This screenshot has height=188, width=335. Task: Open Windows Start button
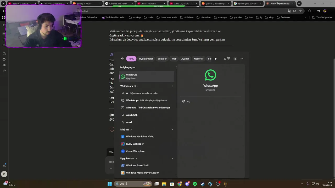click(x=110, y=184)
